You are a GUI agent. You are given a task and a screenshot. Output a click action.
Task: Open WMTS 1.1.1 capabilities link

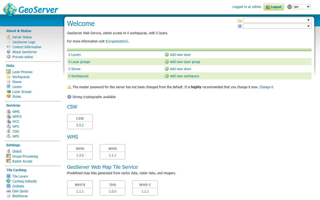coord(80,192)
